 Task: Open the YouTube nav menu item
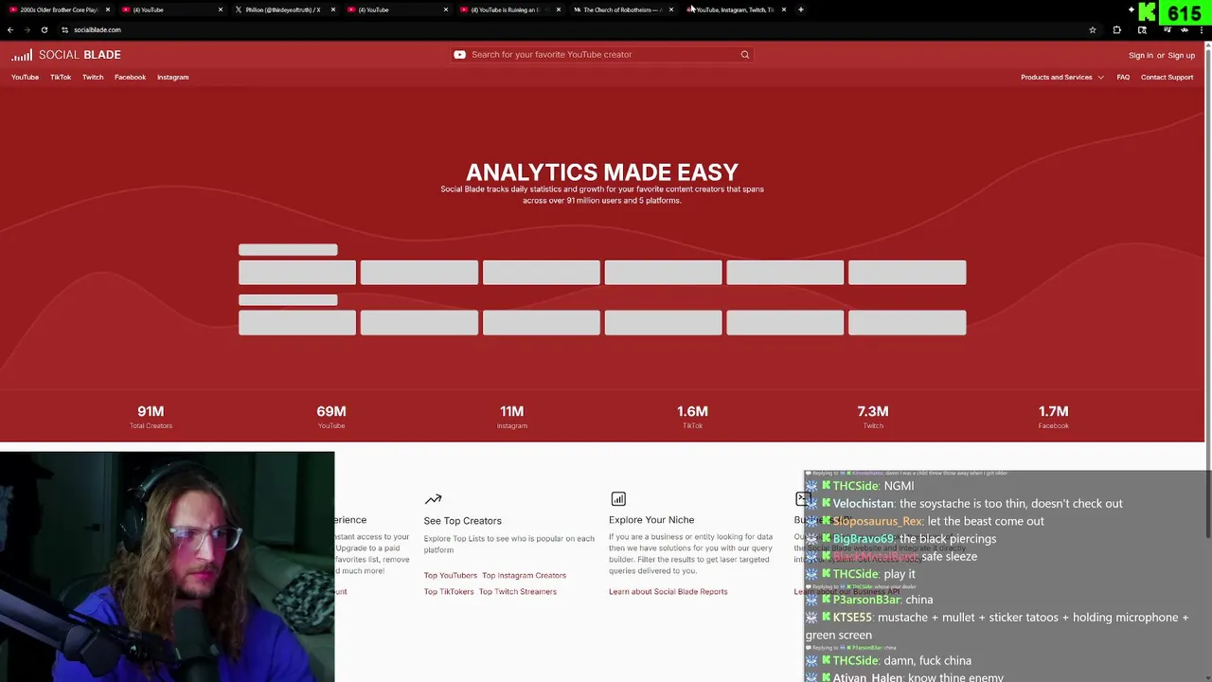(25, 78)
